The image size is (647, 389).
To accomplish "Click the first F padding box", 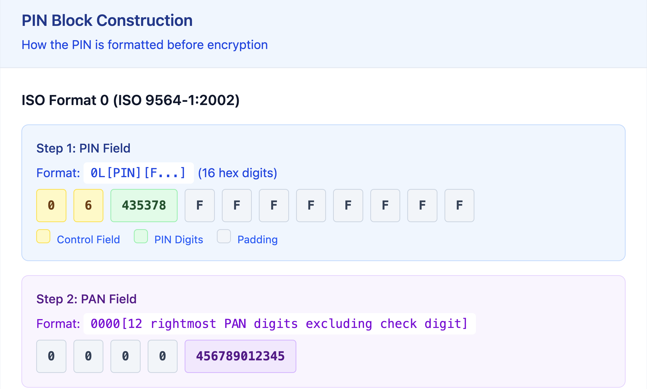I will click(200, 206).
